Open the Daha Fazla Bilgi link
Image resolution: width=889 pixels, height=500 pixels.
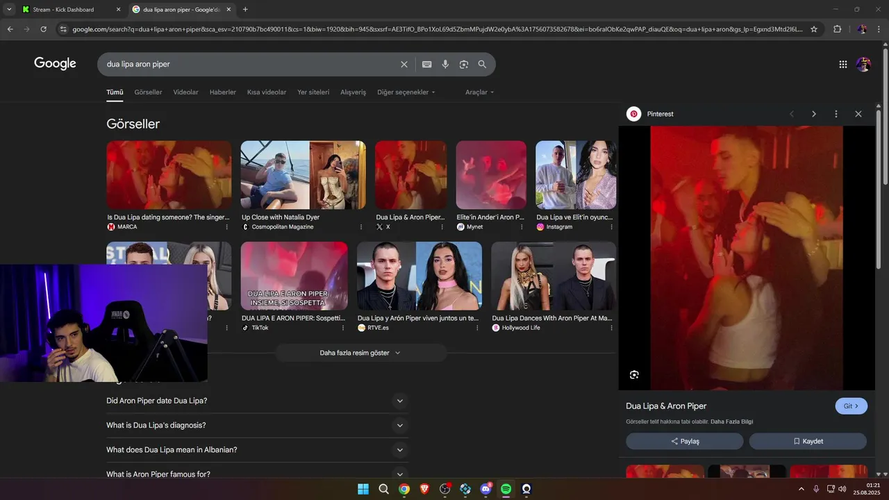pos(731,422)
